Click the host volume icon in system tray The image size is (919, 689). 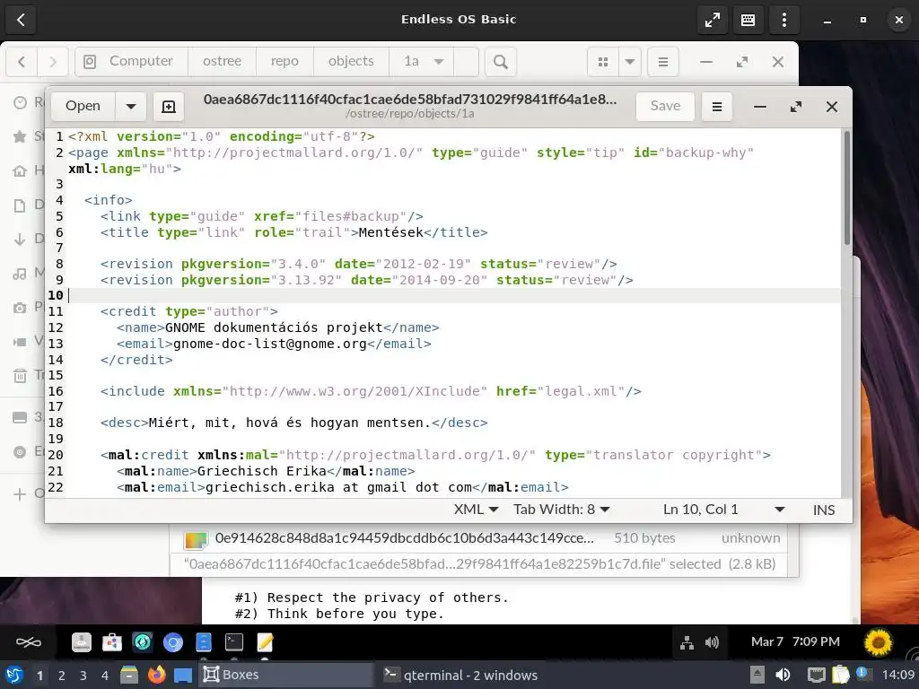coord(783,675)
